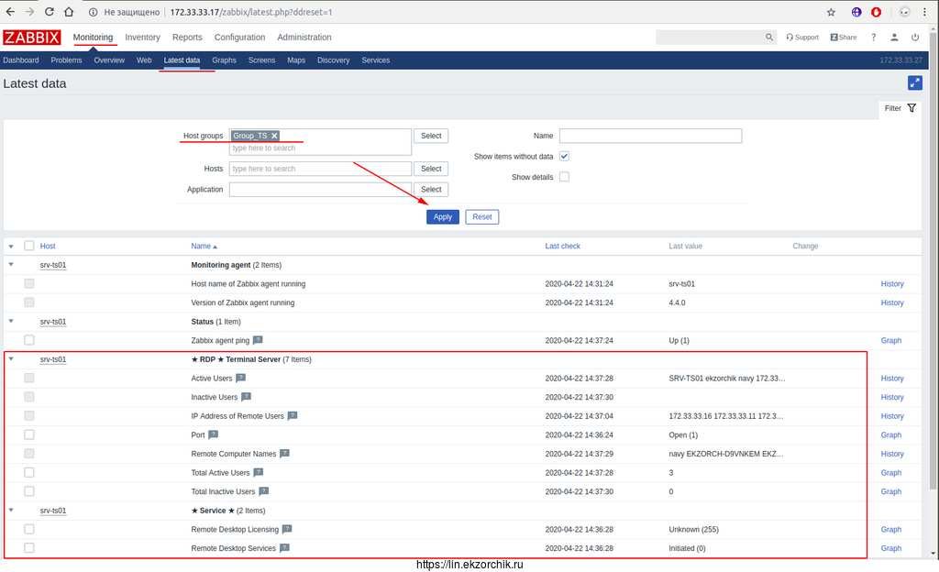
Task: Click the help question mark icon
Action: 873,38
